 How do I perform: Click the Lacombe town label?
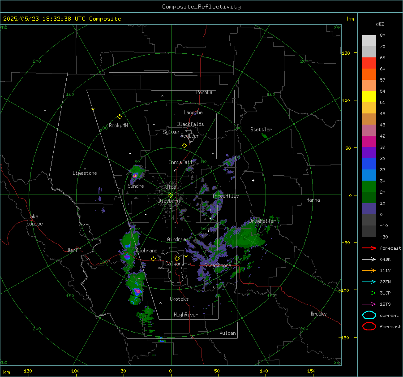[x=193, y=113]
